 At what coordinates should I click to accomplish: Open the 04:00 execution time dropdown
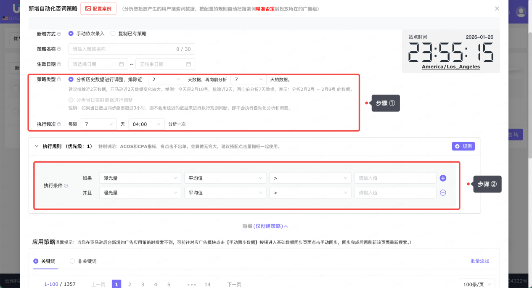tap(146, 124)
